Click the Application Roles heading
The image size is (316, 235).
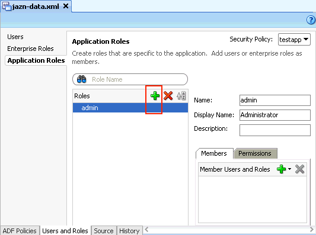101,41
